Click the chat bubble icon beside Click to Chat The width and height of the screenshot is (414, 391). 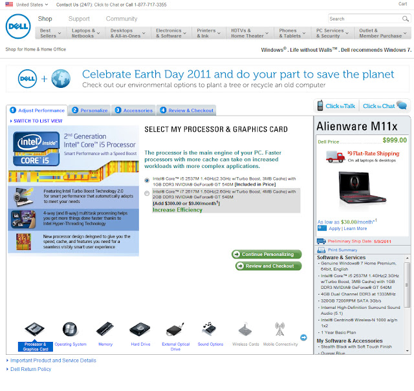click(x=402, y=105)
